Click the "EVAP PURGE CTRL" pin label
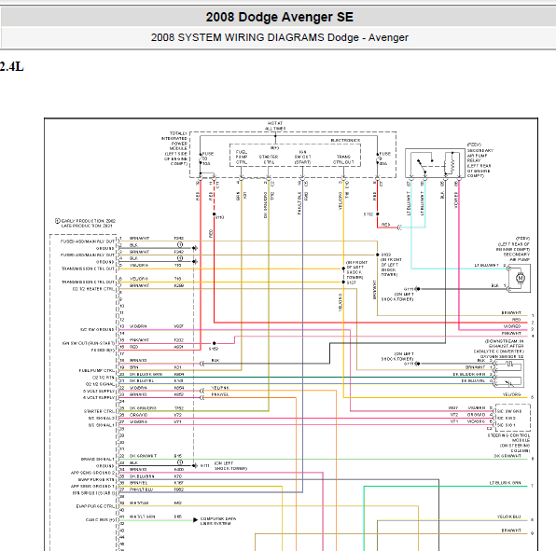The width and height of the screenshot is (556, 551). (95, 506)
